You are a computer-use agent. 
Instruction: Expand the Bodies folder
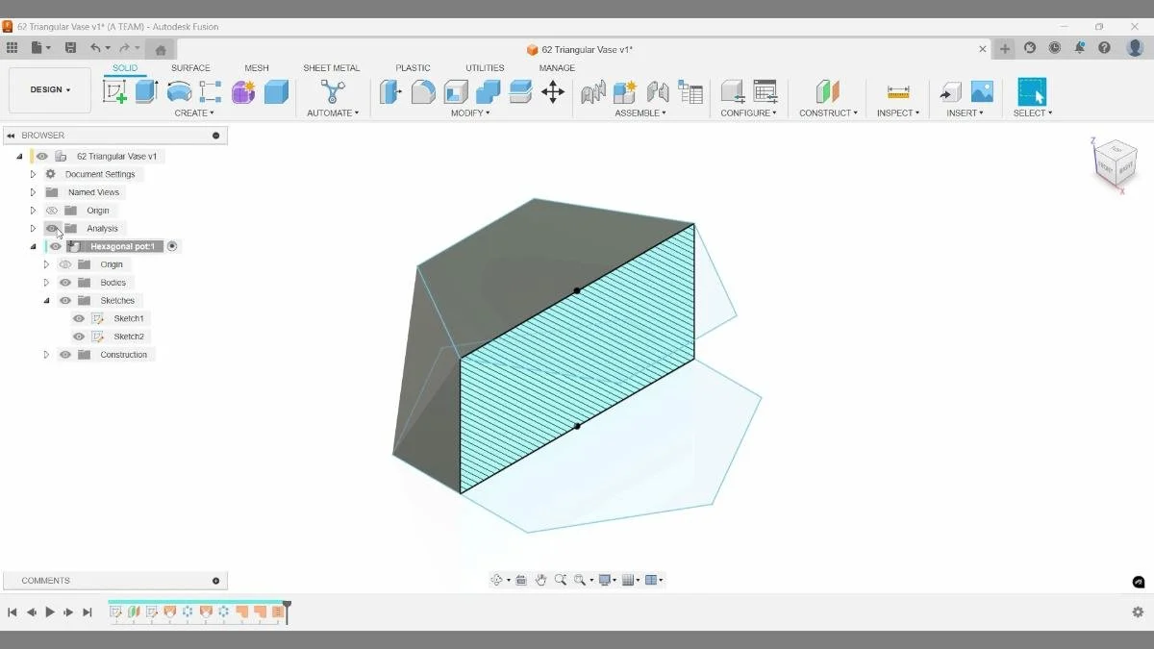[x=46, y=282]
